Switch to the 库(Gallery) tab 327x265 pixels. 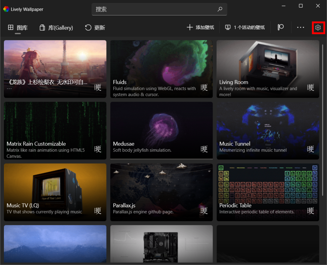pyautogui.click(x=56, y=27)
